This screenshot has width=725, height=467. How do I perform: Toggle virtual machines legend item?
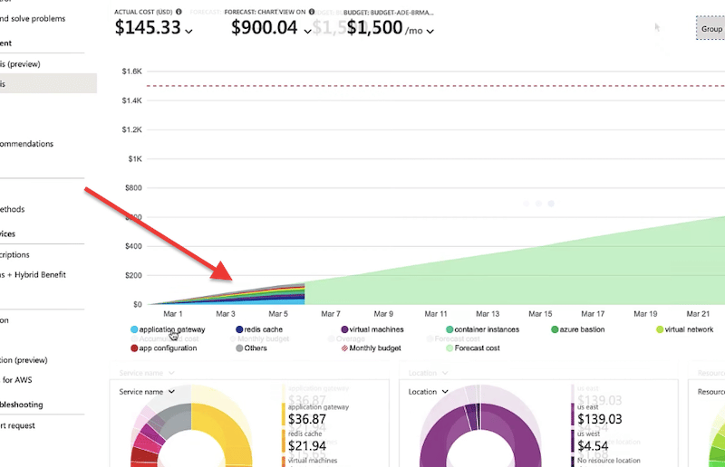coord(372,329)
